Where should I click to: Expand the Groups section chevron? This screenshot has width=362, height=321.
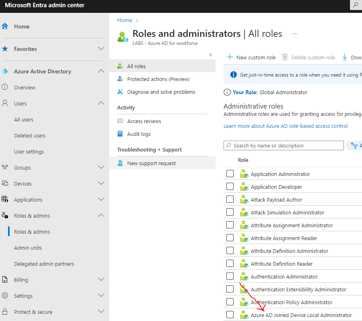tap(101, 168)
